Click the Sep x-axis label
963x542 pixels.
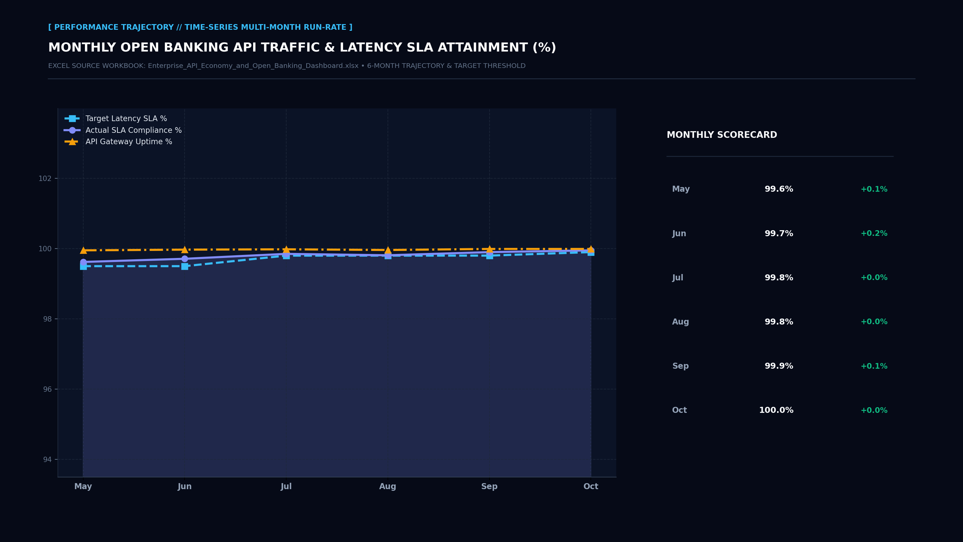pyautogui.click(x=489, y=487)
